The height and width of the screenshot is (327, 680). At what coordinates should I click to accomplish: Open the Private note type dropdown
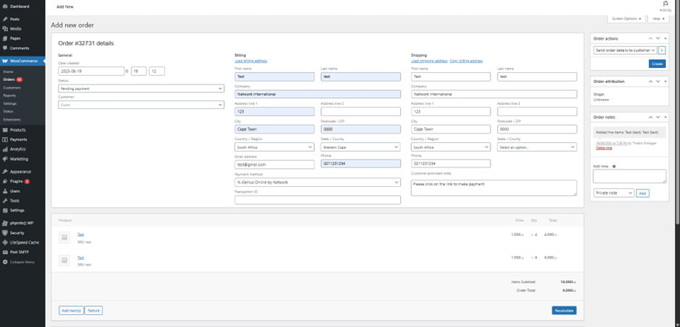[613, 193]
